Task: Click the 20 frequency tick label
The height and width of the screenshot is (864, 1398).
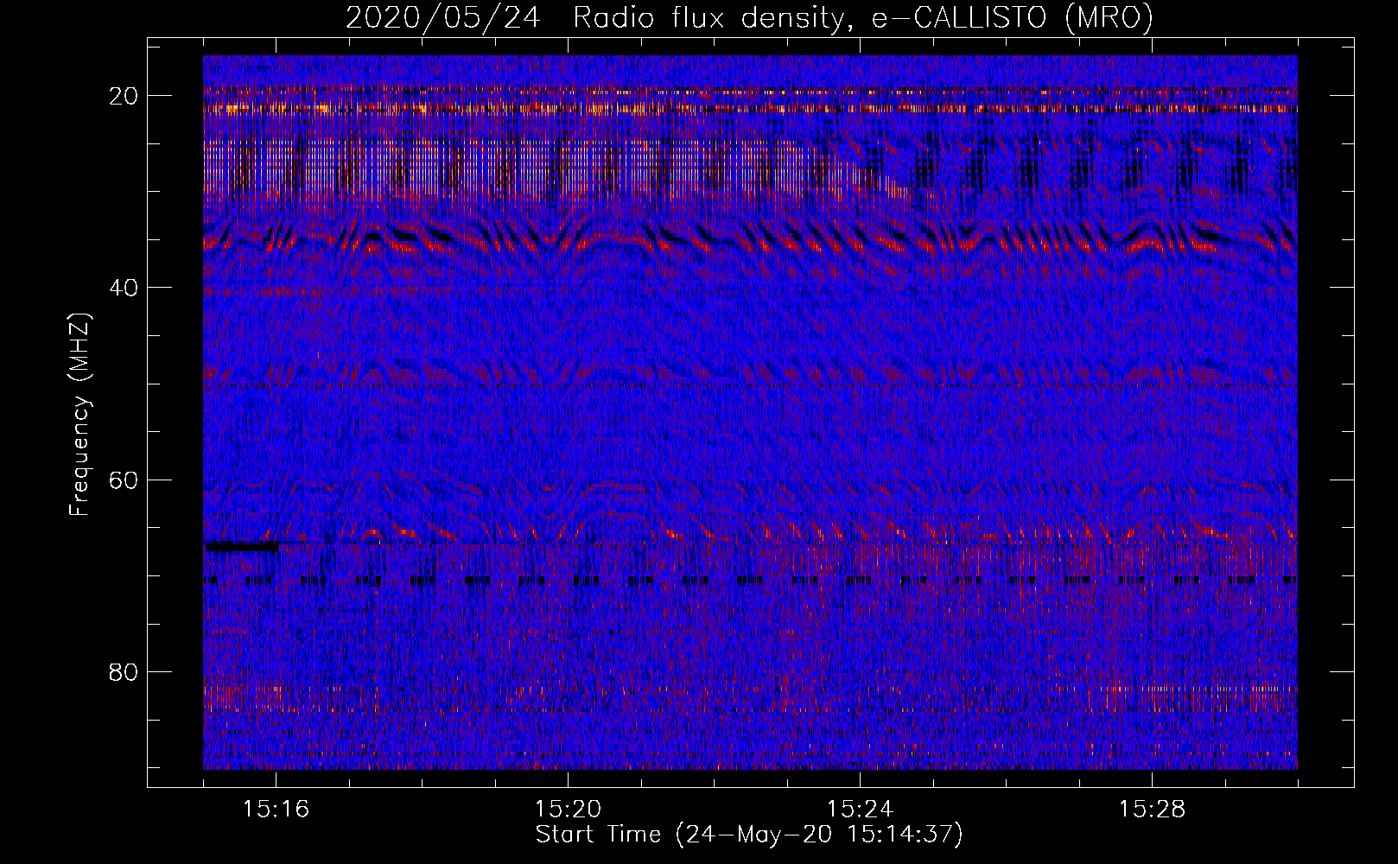Action: (x=124, y=96)
